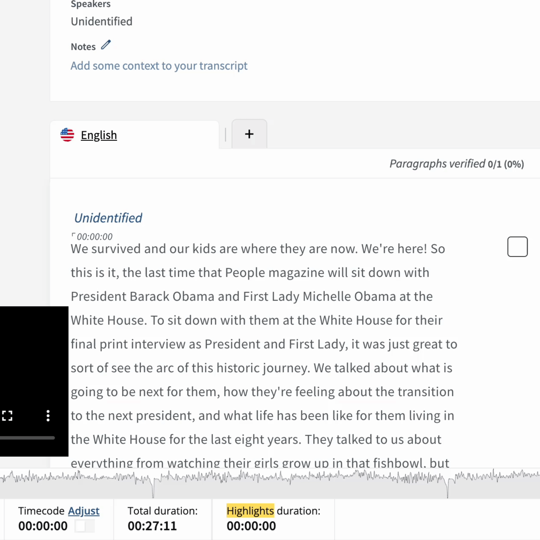Open the Timecode Adjust link
Image resolution: width=540 pixels, height=540 pixels.
click(84, 511)
